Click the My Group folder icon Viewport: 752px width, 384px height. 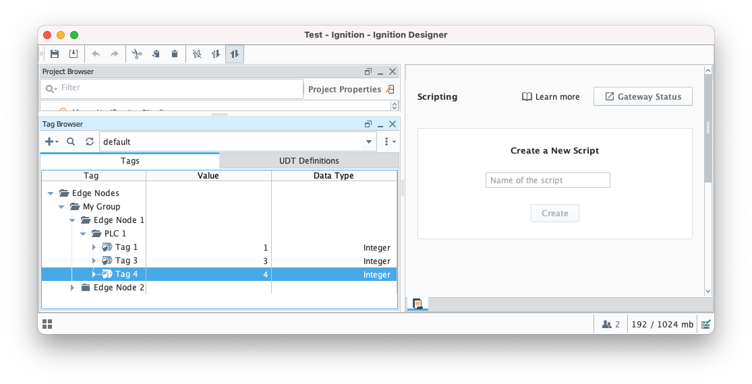pyautogui.click(x=75, y=206)
